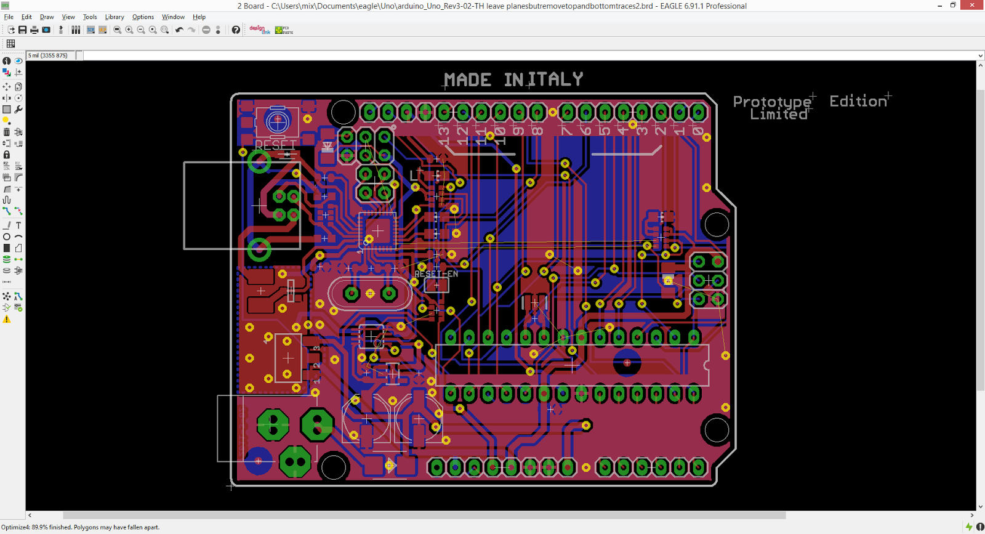Open the PCB Quote icon
The image size is (985, 534).
(x=284, y=30)
